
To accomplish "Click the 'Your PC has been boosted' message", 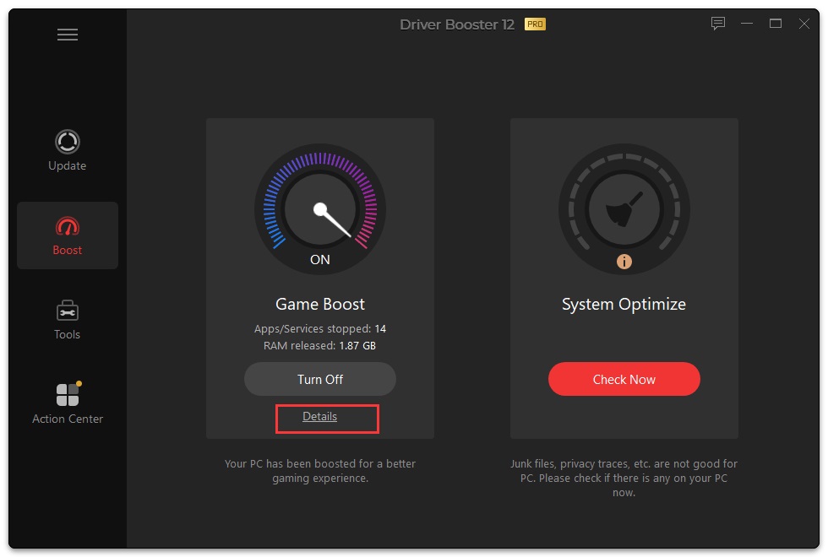I will [320, 471].
